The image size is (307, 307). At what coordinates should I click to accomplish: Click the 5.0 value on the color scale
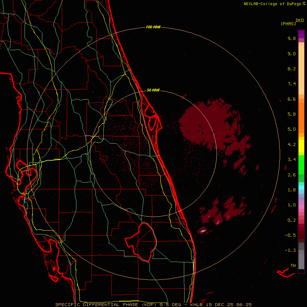click(292, 129)
